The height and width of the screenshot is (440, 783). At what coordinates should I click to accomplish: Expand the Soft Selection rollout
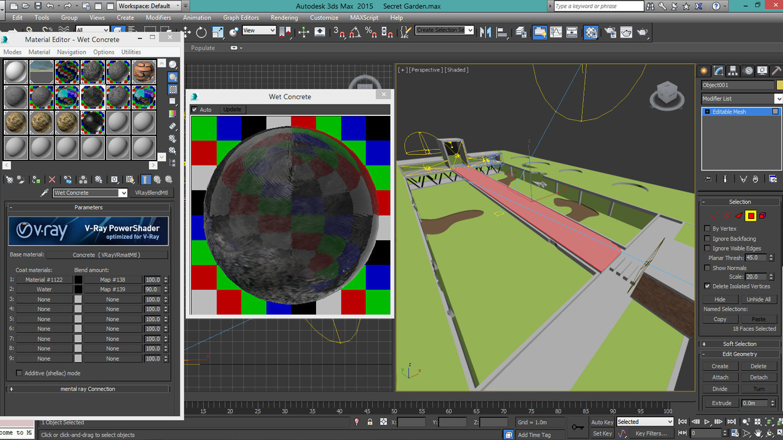point(740,344)
